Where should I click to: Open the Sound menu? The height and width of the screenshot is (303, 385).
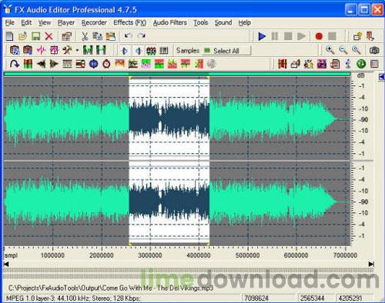[x=223, y=22]
